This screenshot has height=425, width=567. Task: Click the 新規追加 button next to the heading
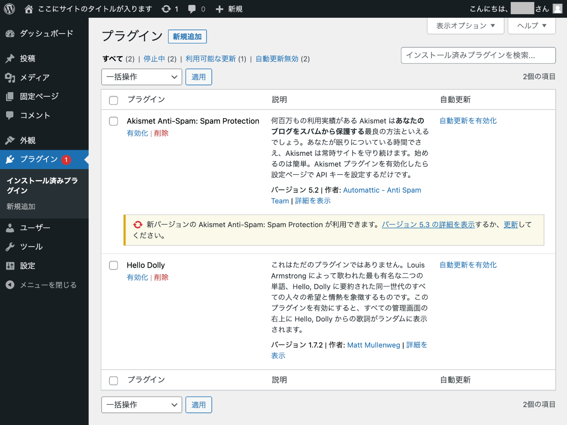click(x=188, y=36)
